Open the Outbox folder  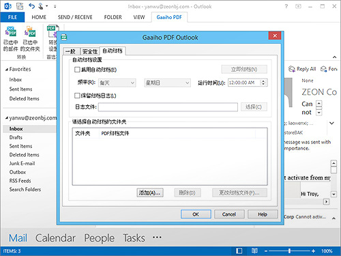18,172
